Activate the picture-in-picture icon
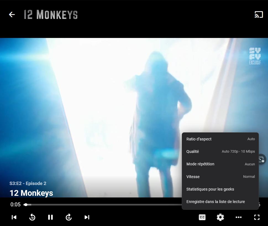Image resolution: width=268 pixels, height=226 pixels. [x=261, y=160]
